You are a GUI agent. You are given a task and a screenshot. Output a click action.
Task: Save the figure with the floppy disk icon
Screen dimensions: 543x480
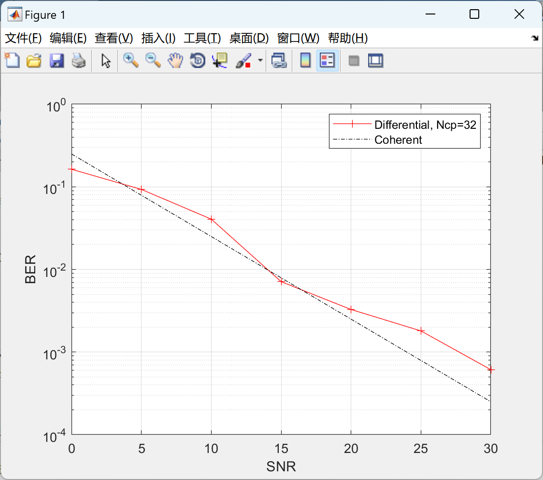click(57, 60)
